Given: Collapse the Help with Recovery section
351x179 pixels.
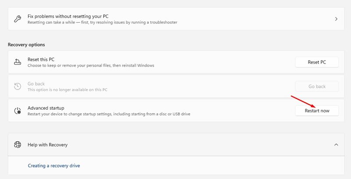Looking at the screenshot, I should (x=336, y=144).
